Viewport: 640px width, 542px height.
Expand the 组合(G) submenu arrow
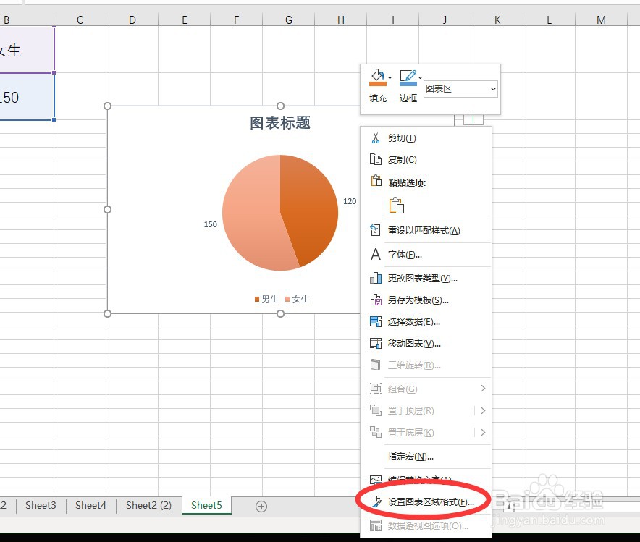(x=483, y=389)
